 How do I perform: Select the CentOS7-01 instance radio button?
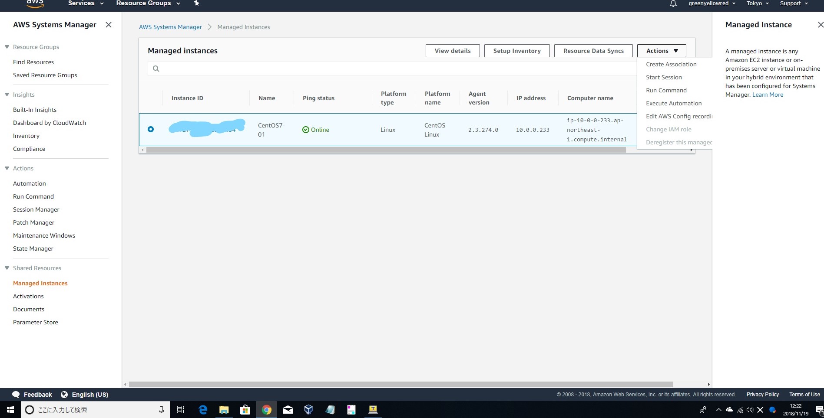point(151,129)
